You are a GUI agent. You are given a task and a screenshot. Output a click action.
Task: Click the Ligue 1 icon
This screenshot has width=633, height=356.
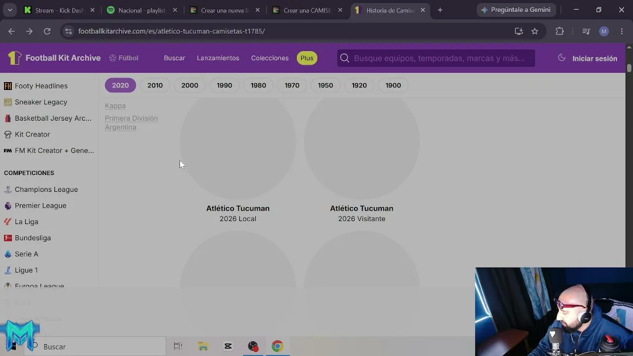(8, 270)
